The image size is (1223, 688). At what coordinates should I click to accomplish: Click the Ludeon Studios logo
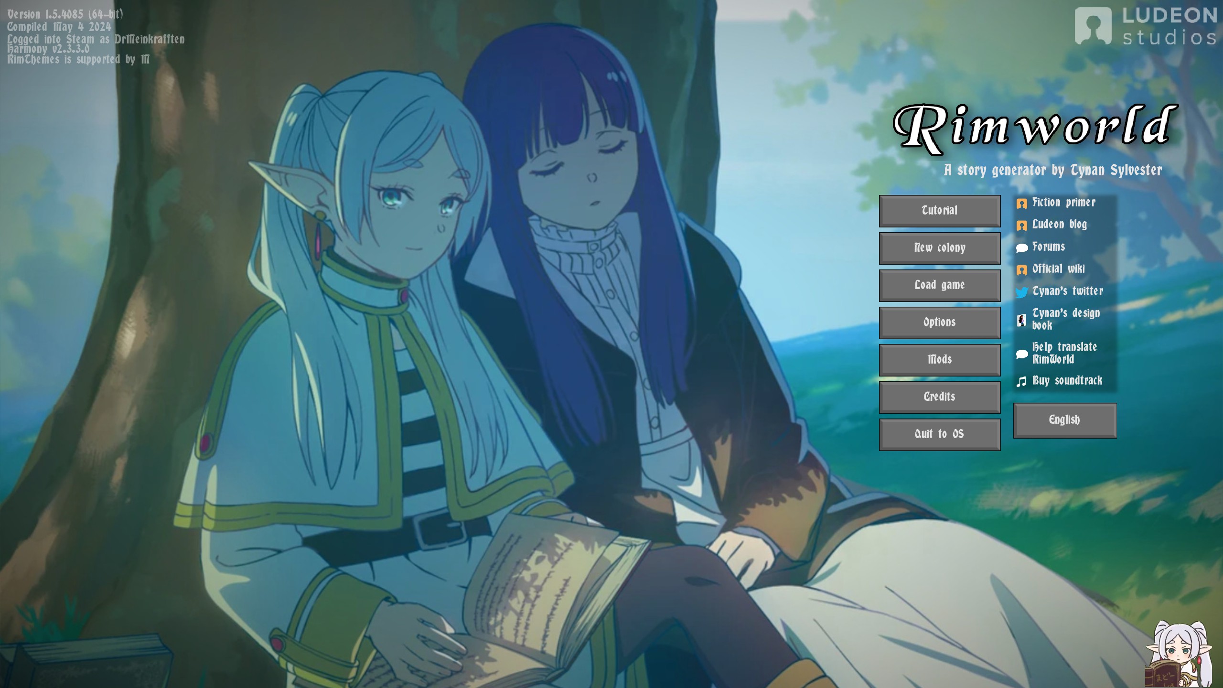click(1146, 26)
